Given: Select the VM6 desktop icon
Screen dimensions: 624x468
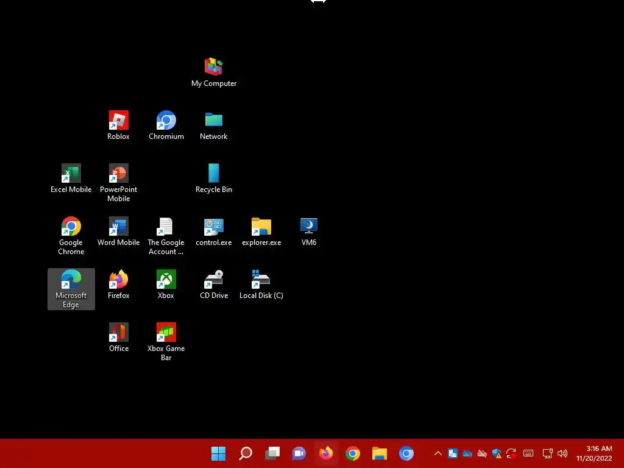Looking at the screenshot, I should [309, 231].
